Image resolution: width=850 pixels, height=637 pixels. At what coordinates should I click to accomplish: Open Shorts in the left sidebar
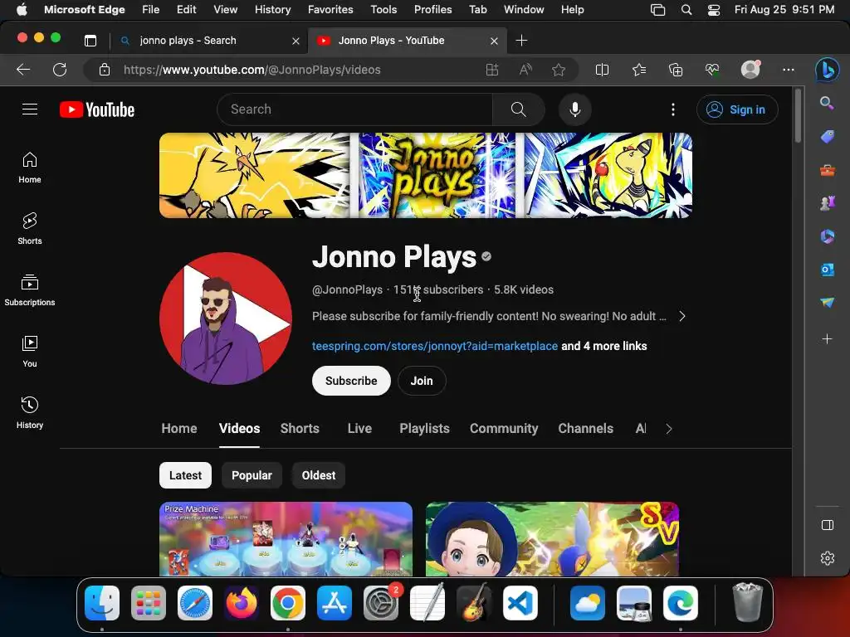point(30,229)
